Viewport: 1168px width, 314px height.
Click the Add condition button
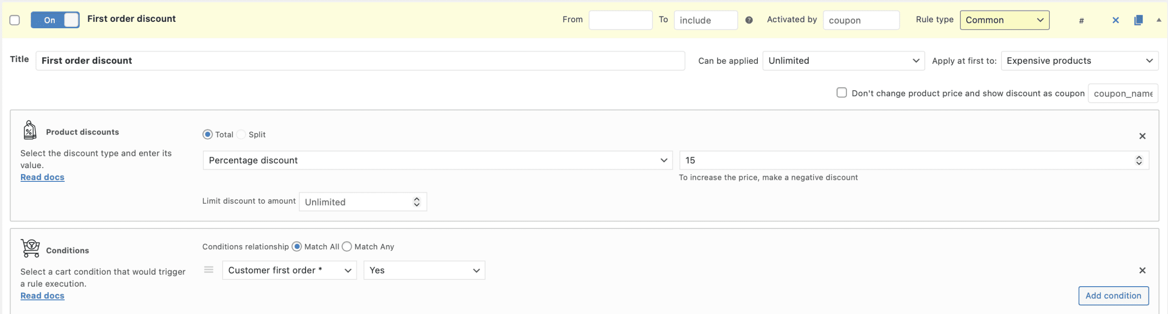click(x=1113, y=295)
